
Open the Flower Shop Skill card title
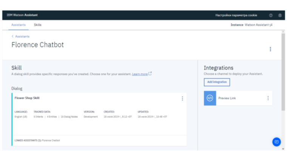click(27, 98)
